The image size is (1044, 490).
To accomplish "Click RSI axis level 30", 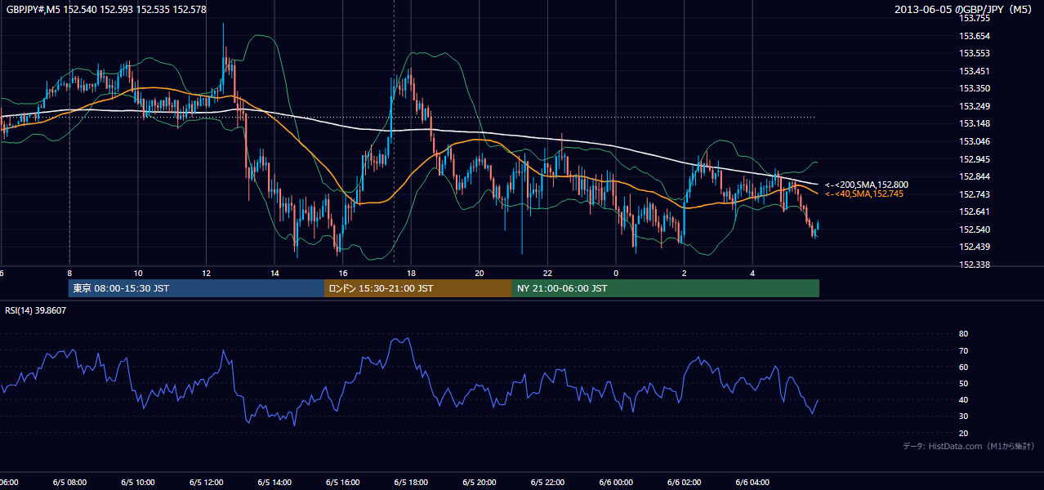I will point(964,416).
